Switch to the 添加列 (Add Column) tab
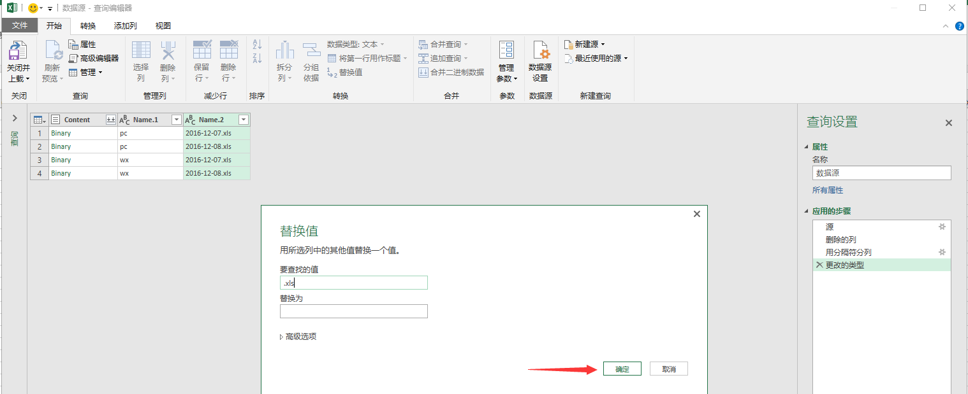Image resolution: width=968 pixels, height=394 pixels. click(x=125, y=26)
